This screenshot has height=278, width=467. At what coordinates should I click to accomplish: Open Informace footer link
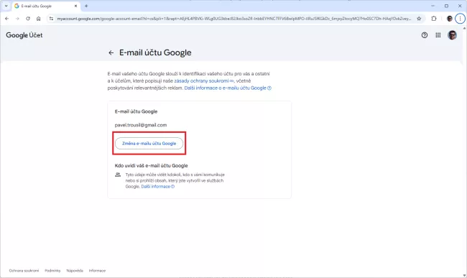97,271
